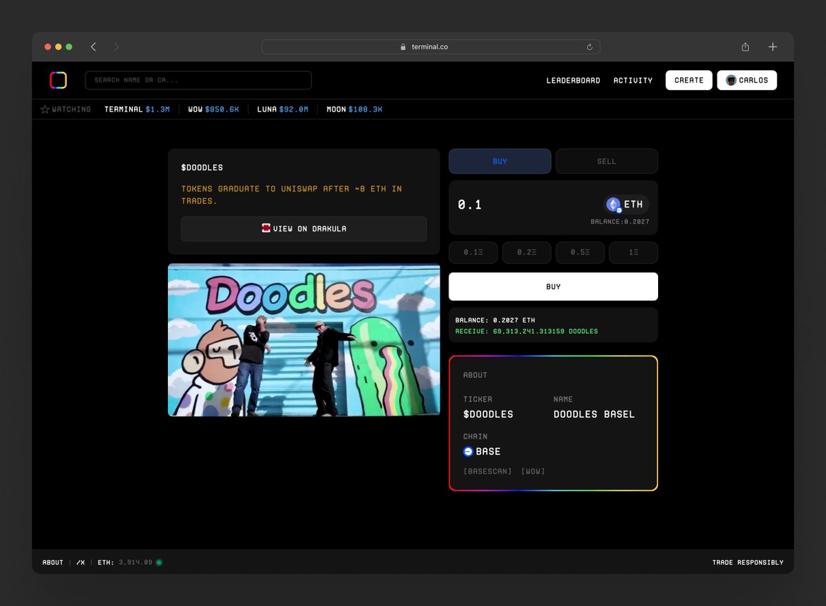Click the lock icon in address bar
Screen dimensions: 826x606
(403, 47)
